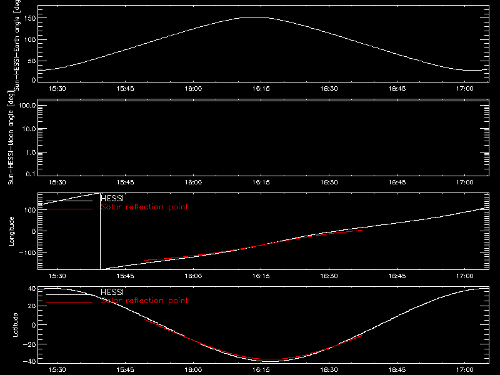The width and height of the screenshot is (500, 375).
Task: Click 16:15 under the Moon angle plot
Action: 261,182
